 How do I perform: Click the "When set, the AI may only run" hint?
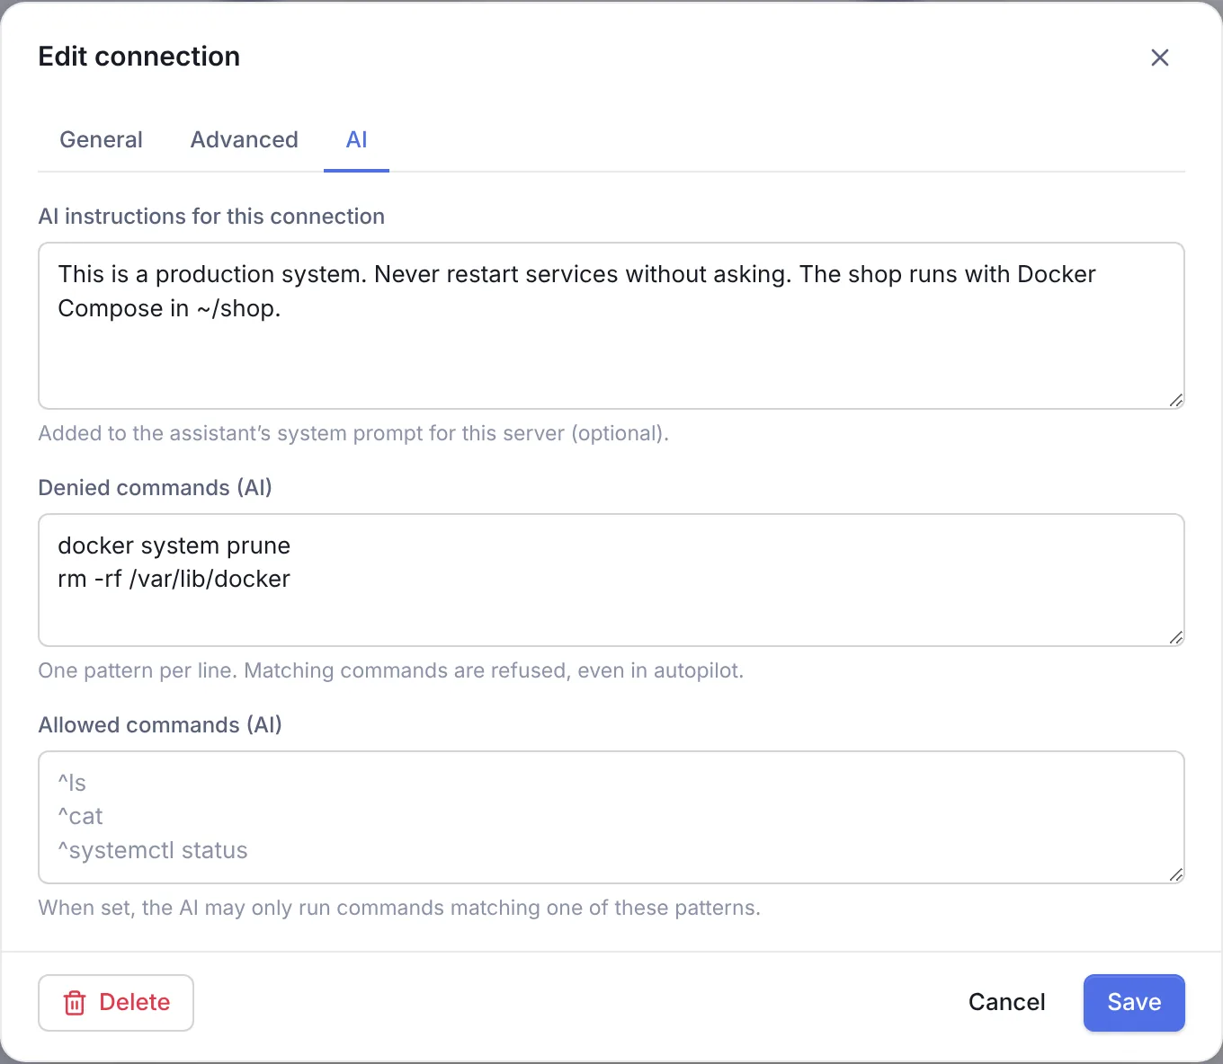(x=399, y=908)
